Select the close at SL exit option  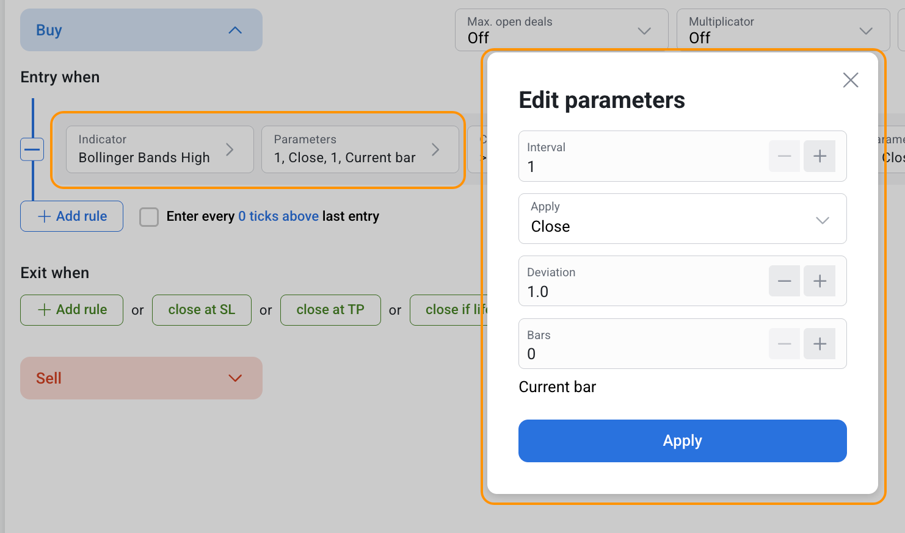[202, 310]
